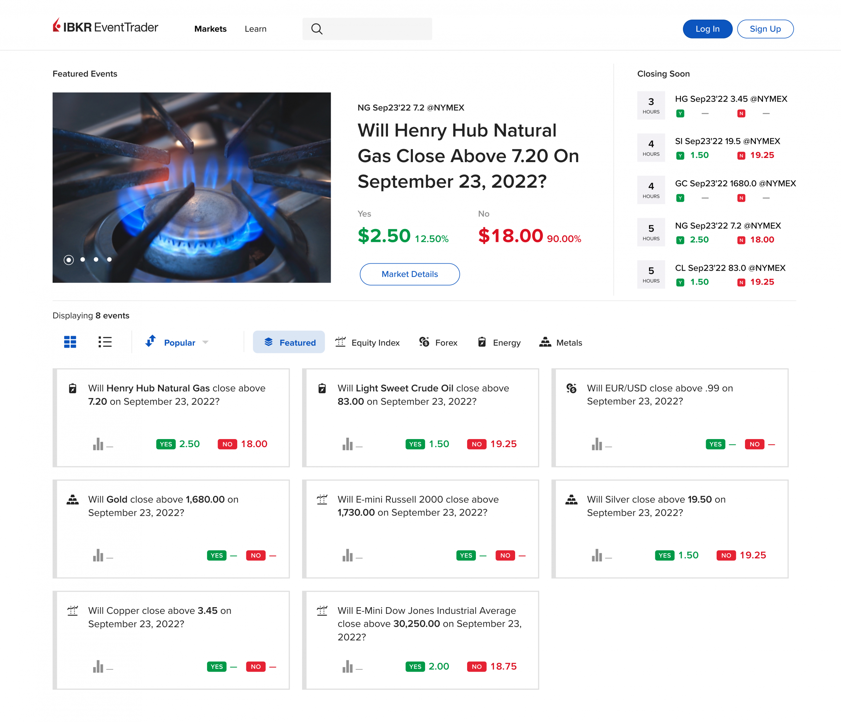Click NO badge on Copper card
The image size is (841, 722).
point(256,666)
